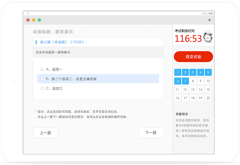Jump to question 9
This screenshot has height=165, width=240.
201,81
